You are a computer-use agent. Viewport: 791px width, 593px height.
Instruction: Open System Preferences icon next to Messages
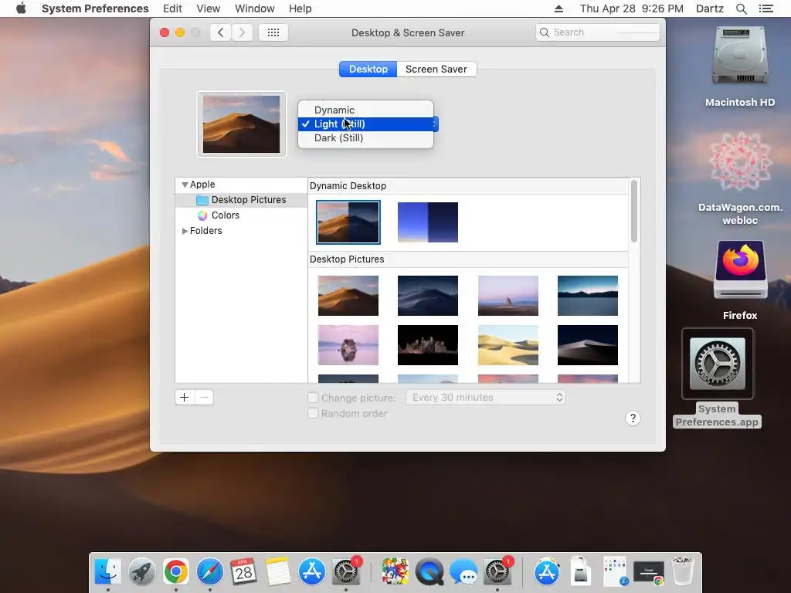(497, 572)
